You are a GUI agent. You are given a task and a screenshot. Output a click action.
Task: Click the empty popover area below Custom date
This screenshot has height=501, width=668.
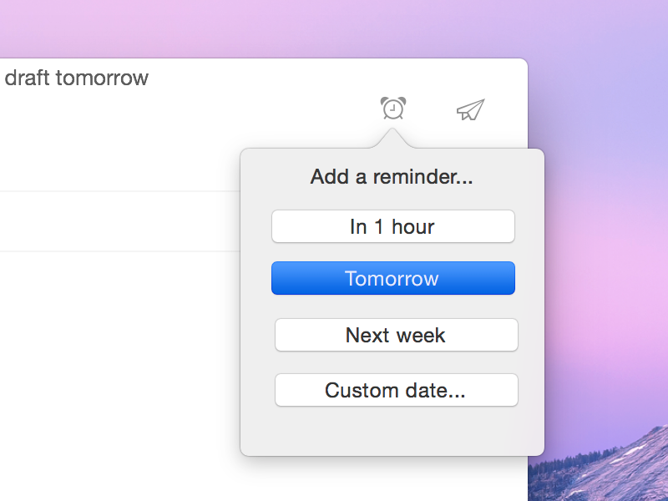[x=392, y=431]
